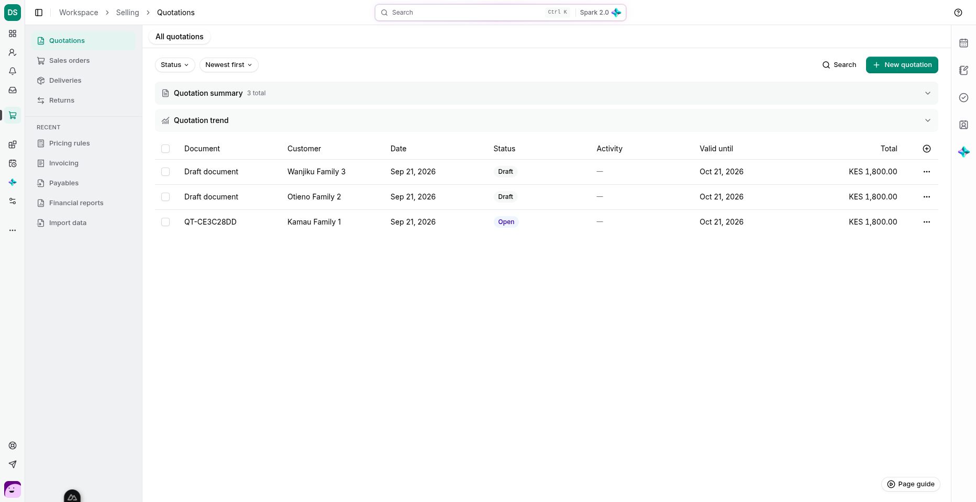Viewport: 976px width, 502px height.
Task: Open the notifications bell icon
Action: (13, 71)
